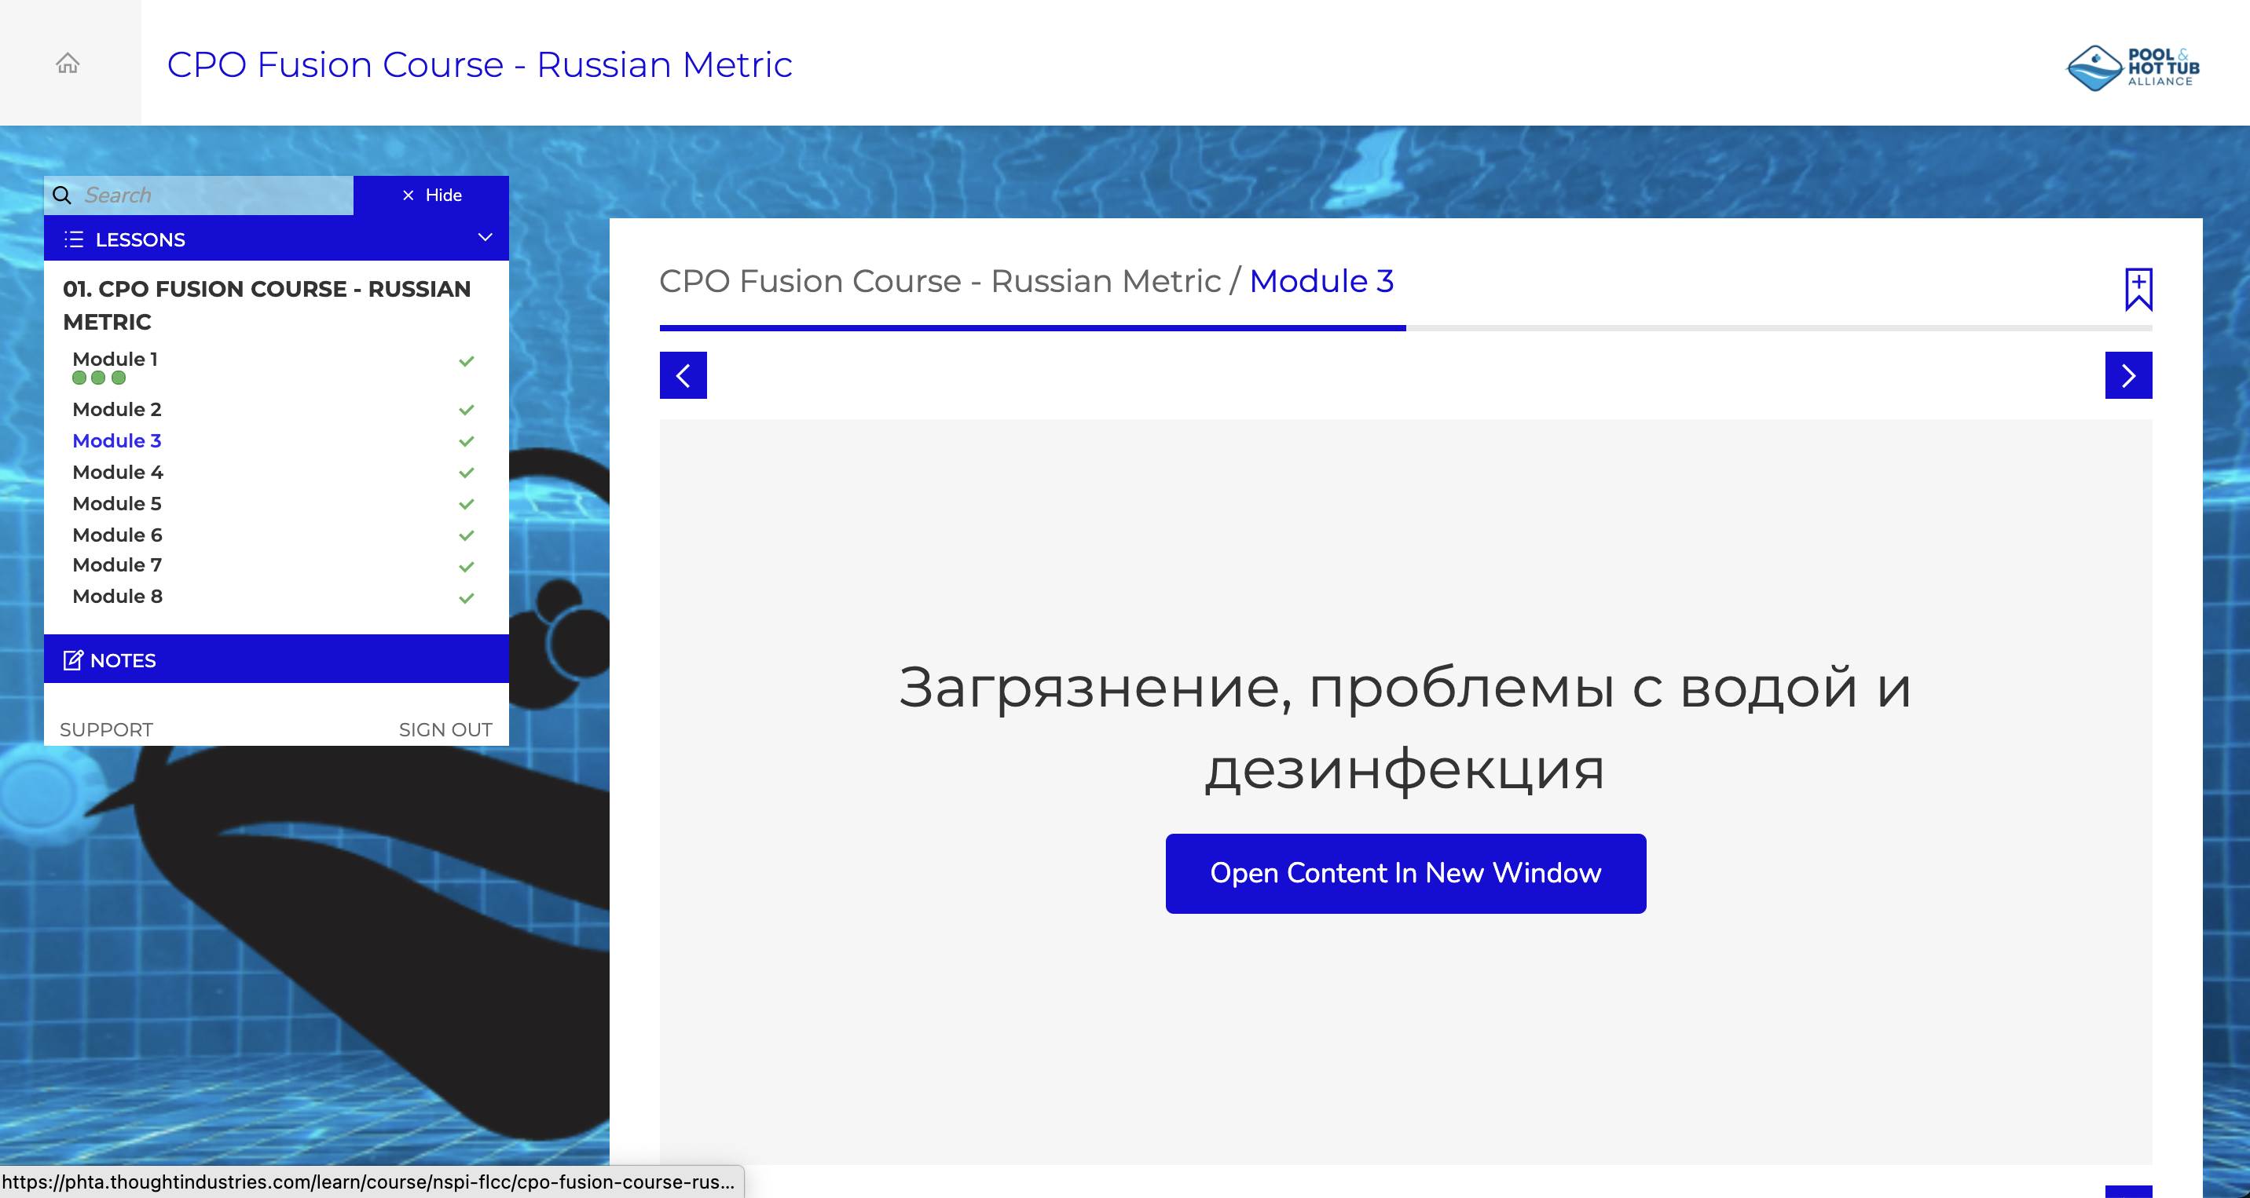The height and width of the screenshot is (1198, 2250).
Task: Click the Module 1 completion checkmark
Action: [467, 361]
